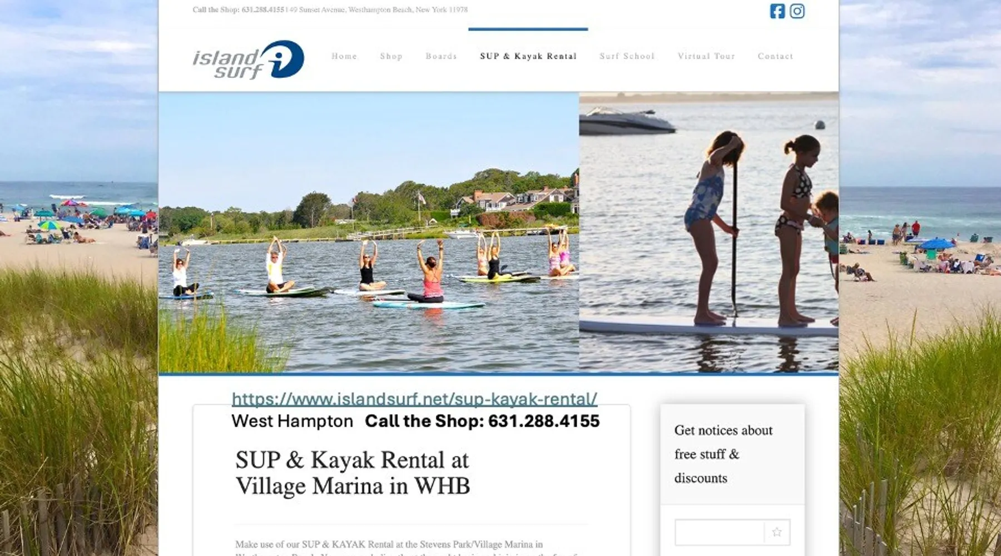Open the Shop menu item
This screenshot has width=1001, height=556.
(x=391, y=56)
